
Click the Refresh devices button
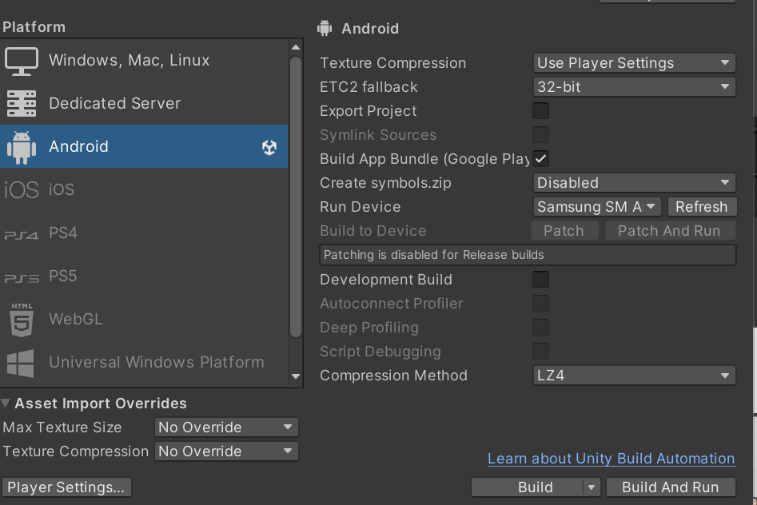702,207
